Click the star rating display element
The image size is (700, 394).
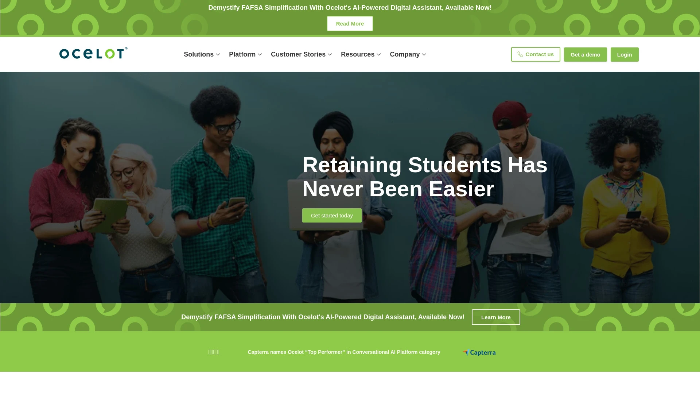point(214,352)
